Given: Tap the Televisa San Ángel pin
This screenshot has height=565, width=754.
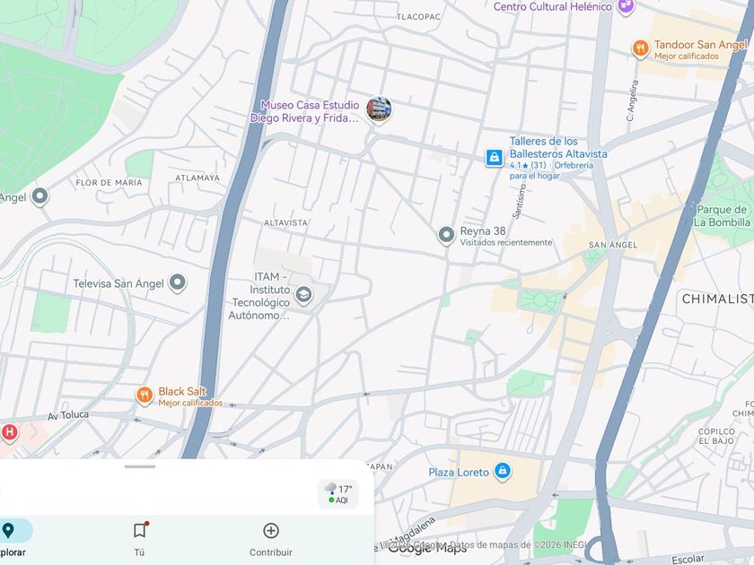Looking at the screenshot, I should point(178,283).
